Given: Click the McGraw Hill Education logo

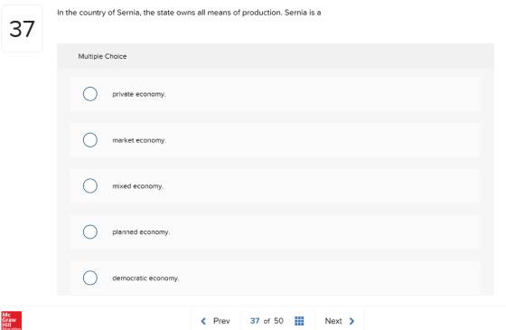Looking at the screenshot, I should coord(11,321).
